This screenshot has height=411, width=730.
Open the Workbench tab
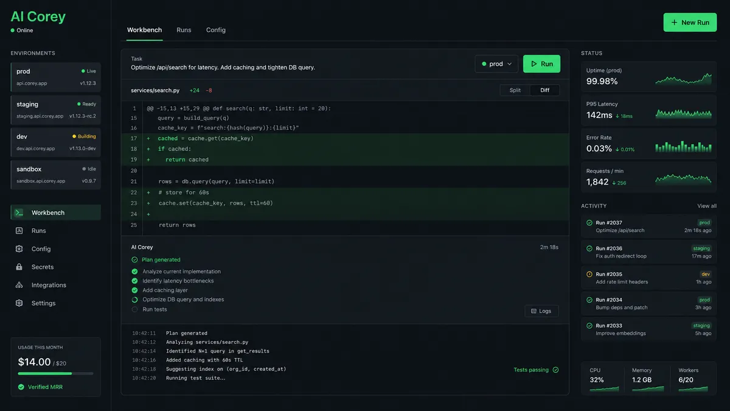144,30
